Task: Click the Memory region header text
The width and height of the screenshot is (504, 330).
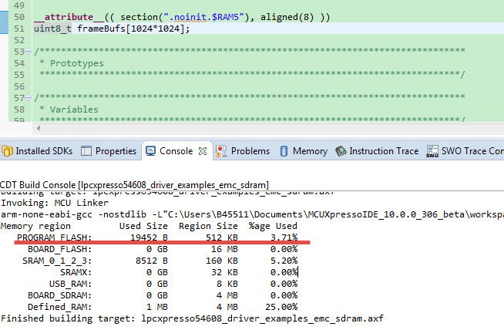Action: click(35, 226)
